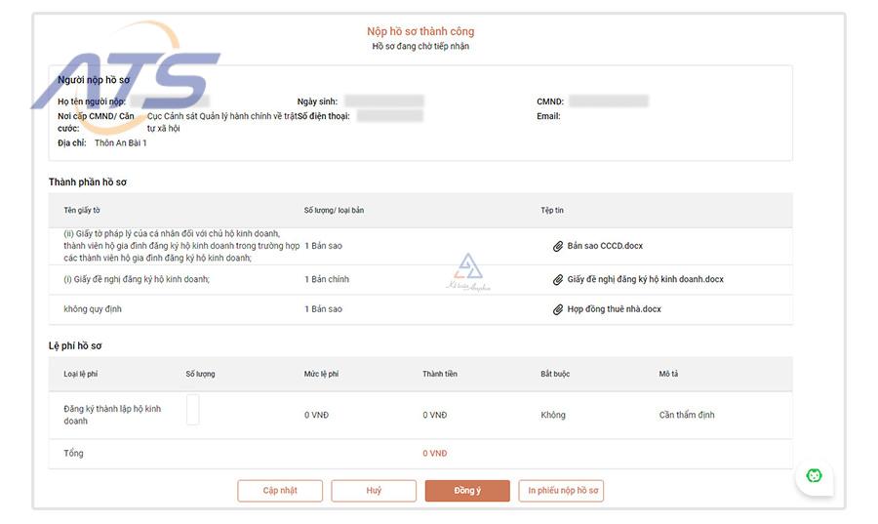This screenshot has height=524, width=878.
Task: Click the Mức lệ phí column header
Action: pyautogui.click(x=321, y=374)
